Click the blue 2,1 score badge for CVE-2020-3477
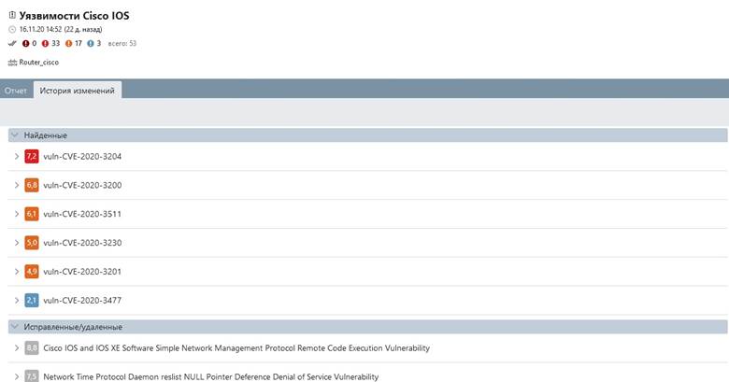The width and height of the screenshot is (729, 382). tap(32, 300)
